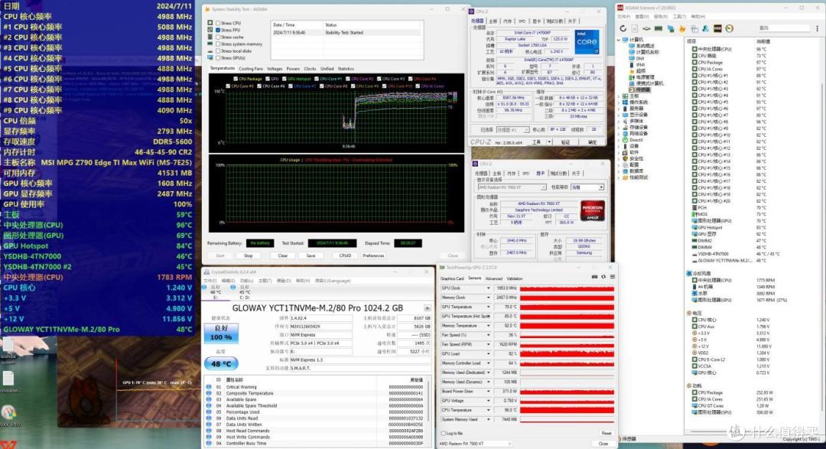Enable the Log to file checkbox in GPU-Z
This screenshot has height=449, width=826.
[443, 433]
